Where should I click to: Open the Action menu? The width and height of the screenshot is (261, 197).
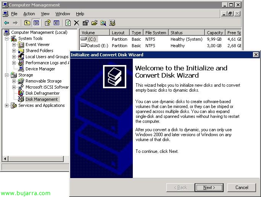pyautogui.click(x=29, y=14)
